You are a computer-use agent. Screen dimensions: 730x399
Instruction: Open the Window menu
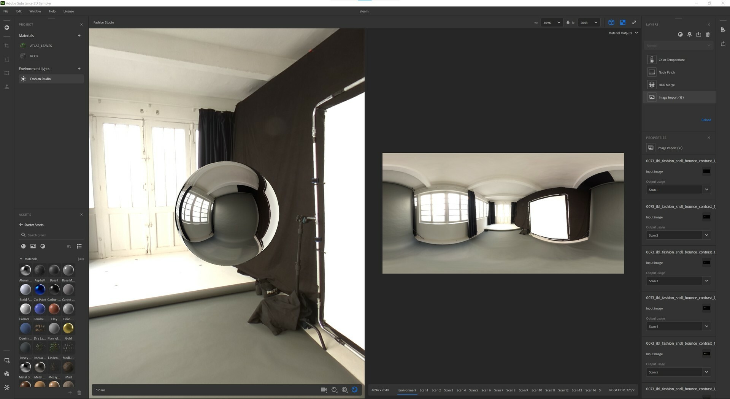point(35,11)
